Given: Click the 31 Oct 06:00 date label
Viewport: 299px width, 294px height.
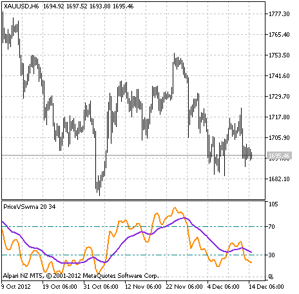Looking at the screenshot, I should click(101, 287).
